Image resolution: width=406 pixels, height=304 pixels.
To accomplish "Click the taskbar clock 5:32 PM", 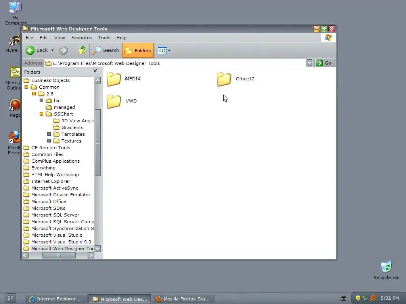I will (x=390, y=298).
